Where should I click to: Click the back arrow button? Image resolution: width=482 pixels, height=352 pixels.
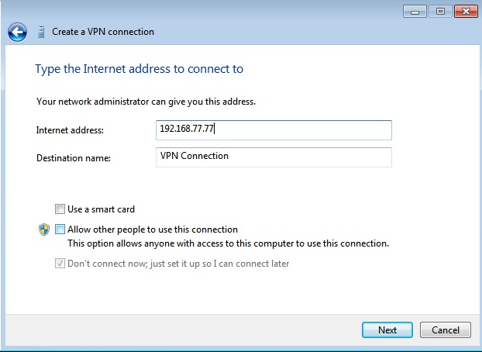pyautogui.click(x=17, y=32)
